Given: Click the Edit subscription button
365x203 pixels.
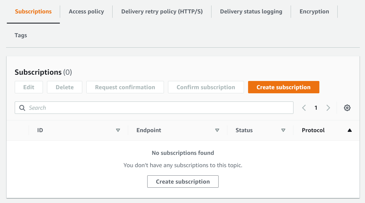Looking at the screenshot, I should tap(29, 87).
